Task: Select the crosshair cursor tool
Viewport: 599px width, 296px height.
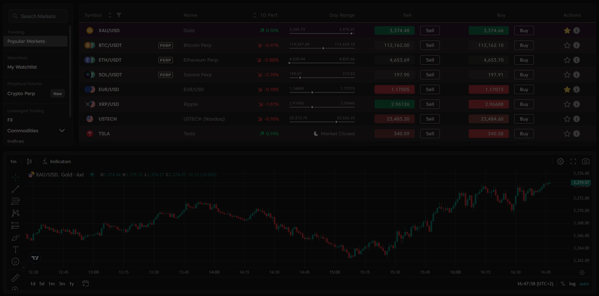Action: point(15,177)
